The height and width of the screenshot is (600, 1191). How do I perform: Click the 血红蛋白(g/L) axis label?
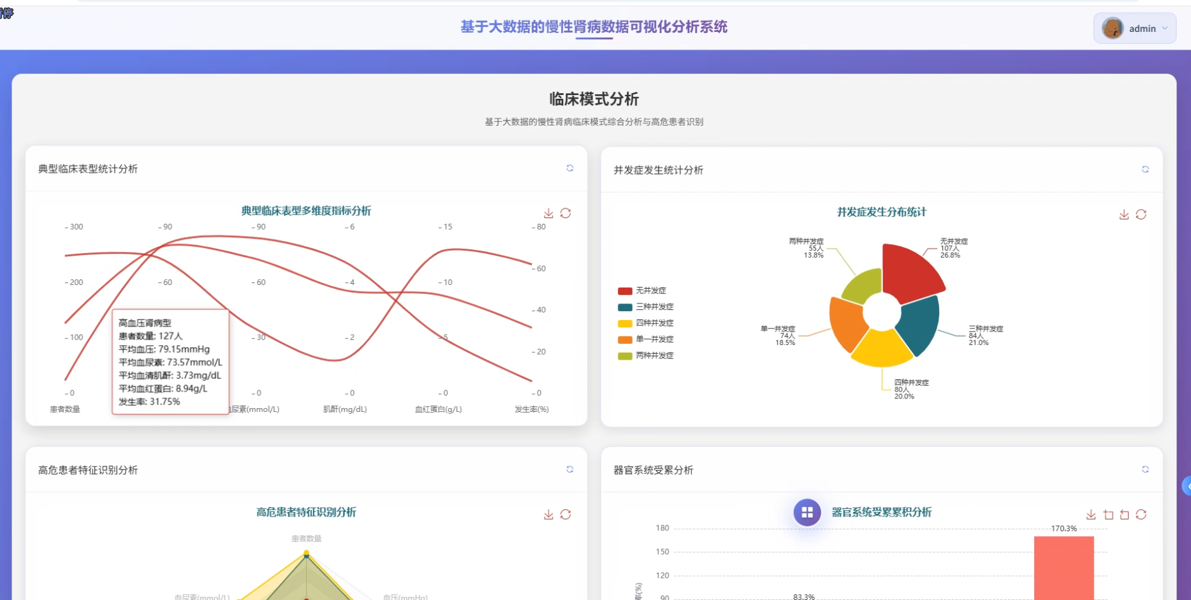439,409
